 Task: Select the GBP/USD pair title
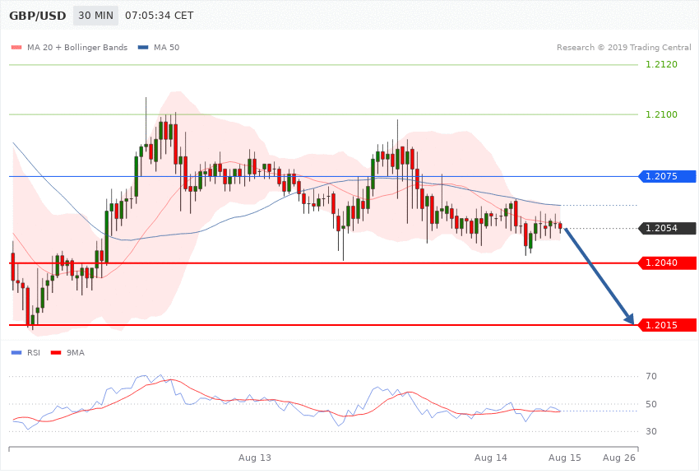[38, 16]
